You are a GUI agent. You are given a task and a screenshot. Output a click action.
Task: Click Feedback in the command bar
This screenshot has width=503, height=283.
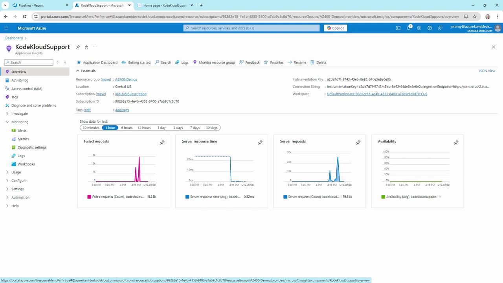(250, 62)
